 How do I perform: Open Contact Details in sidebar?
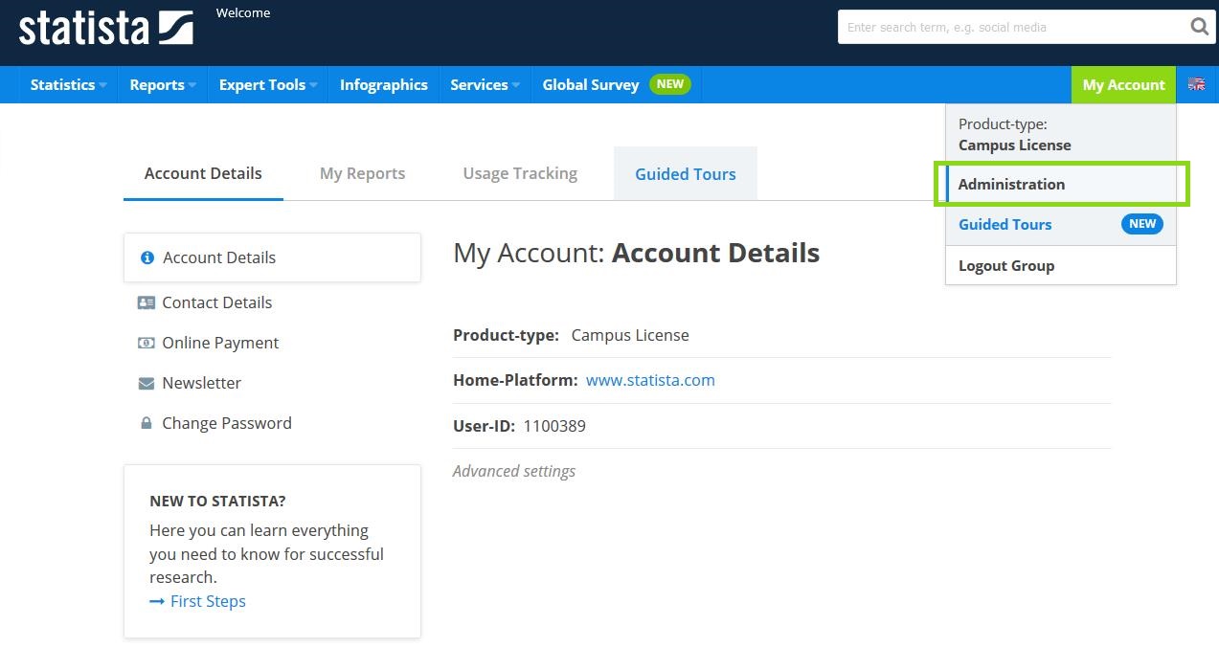pyautogui.click(x=217, y=302)
